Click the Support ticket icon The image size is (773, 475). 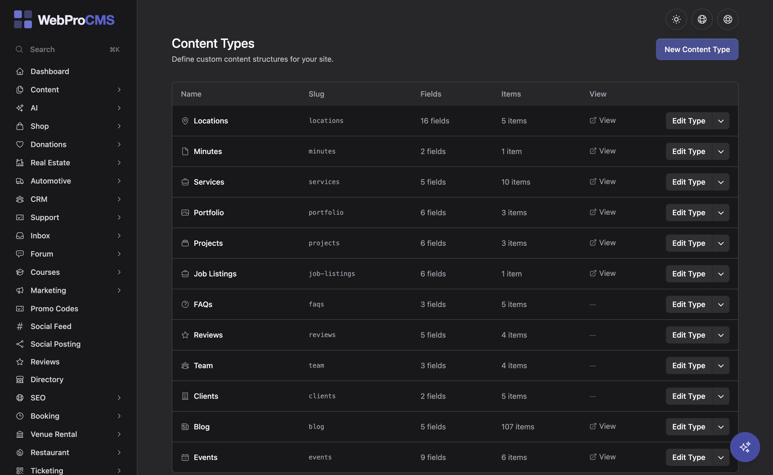pos(20,217)
